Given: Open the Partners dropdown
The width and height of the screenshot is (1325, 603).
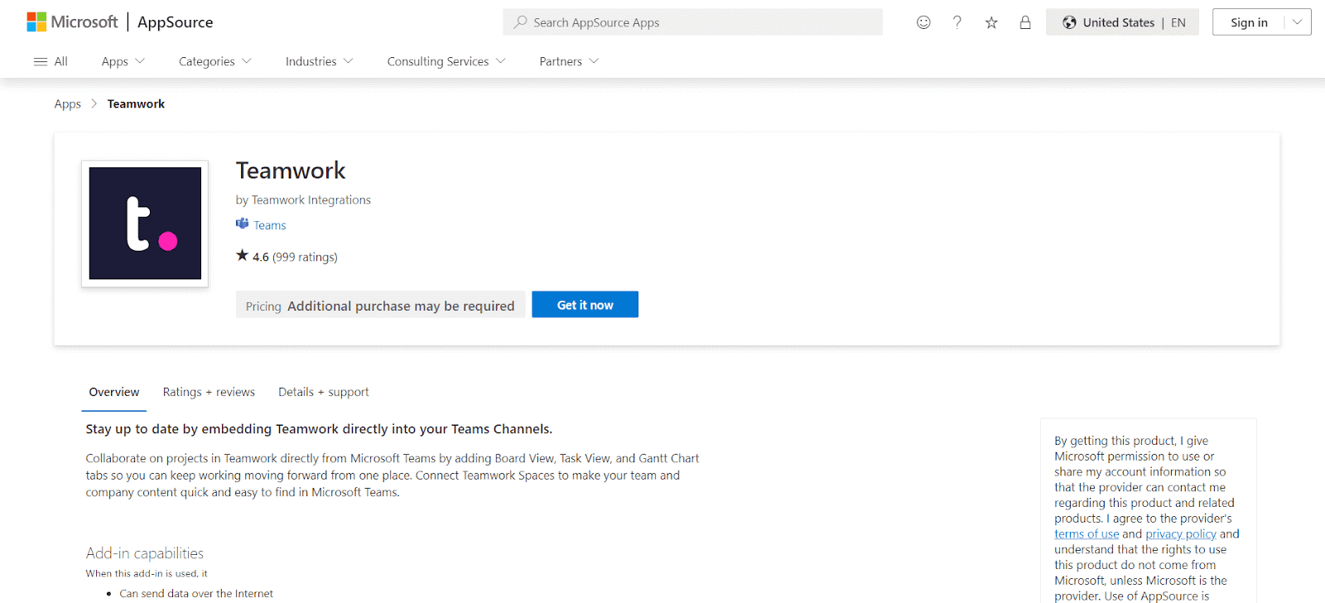Looking at the screenshot, I should [568, 61].
